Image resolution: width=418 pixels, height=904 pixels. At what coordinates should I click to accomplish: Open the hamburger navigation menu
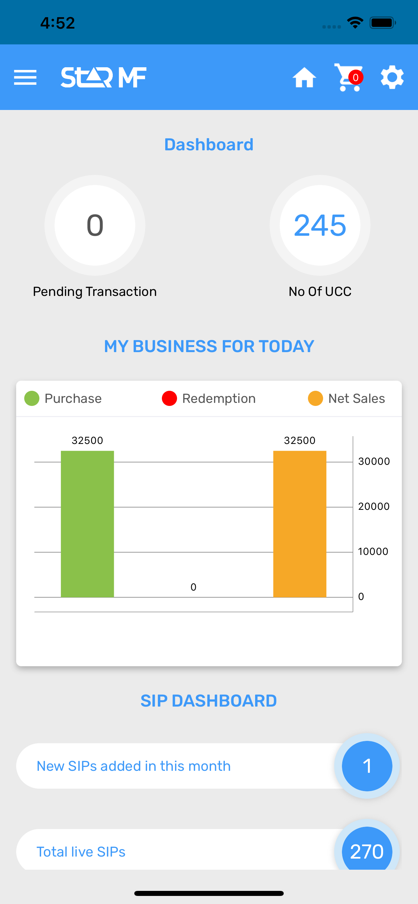pyautogui.click(x=25, y=77)
